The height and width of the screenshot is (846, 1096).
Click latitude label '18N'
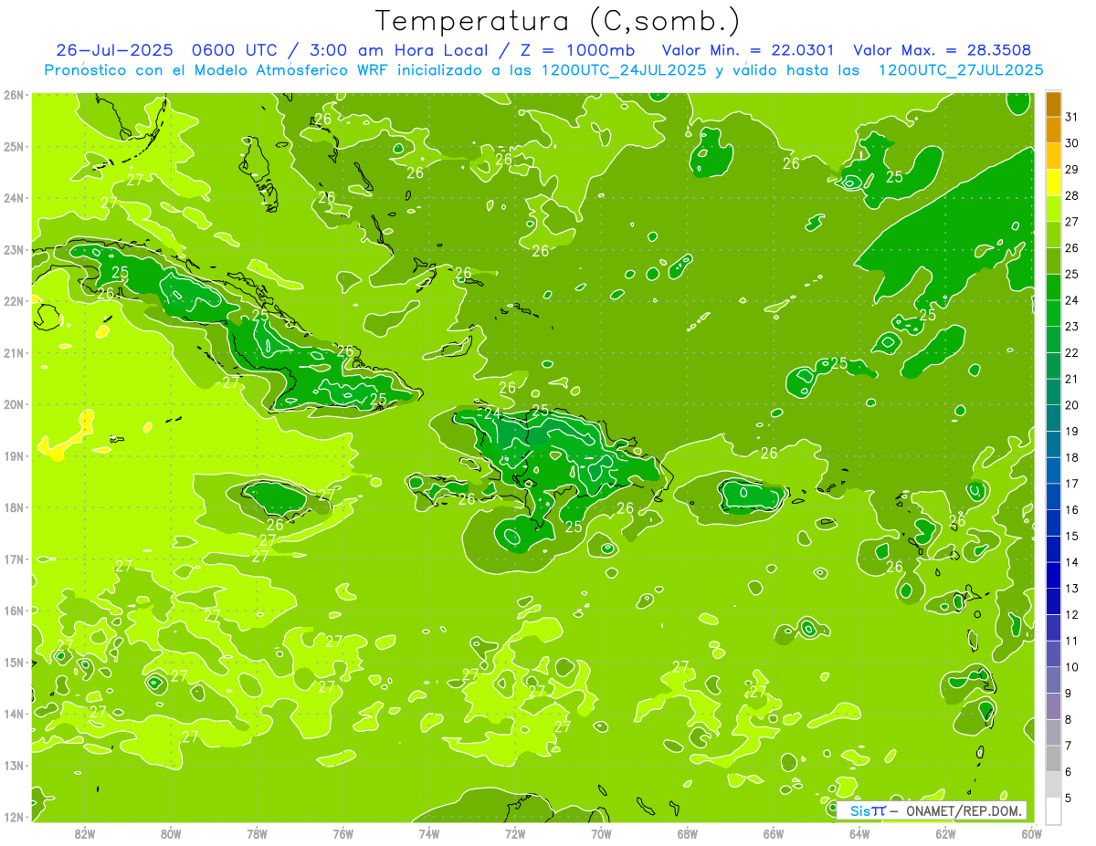tap(13, 507)
